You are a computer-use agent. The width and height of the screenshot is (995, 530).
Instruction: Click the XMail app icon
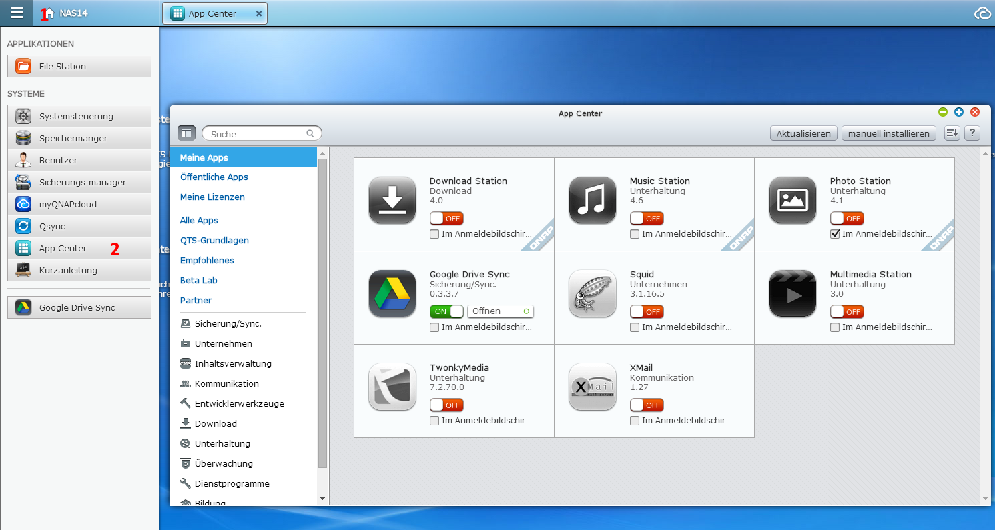pos(593,387)
